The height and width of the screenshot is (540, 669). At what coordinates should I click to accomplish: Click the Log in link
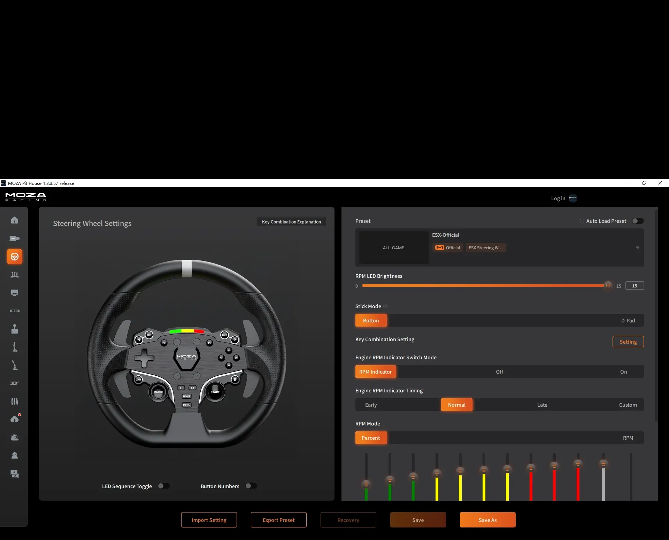pos(558,198)
